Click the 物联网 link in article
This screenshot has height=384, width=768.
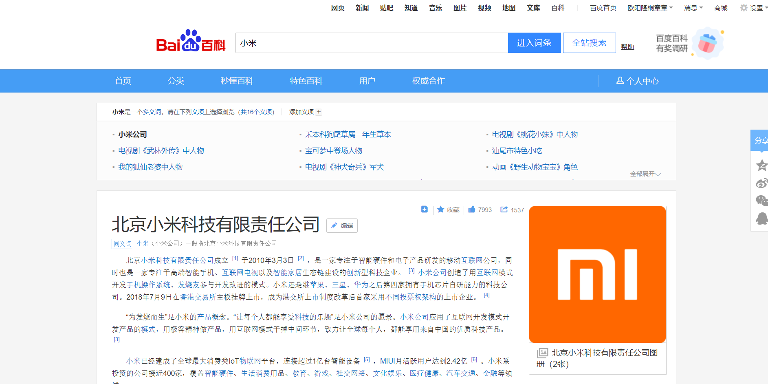click(x=250, y=361)
